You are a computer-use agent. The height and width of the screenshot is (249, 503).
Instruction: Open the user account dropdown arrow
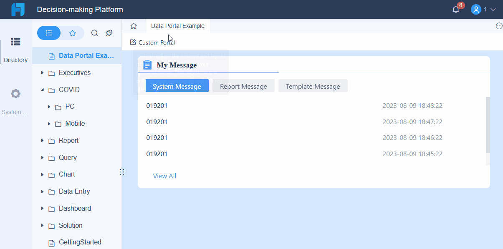(x=494, y=9)
